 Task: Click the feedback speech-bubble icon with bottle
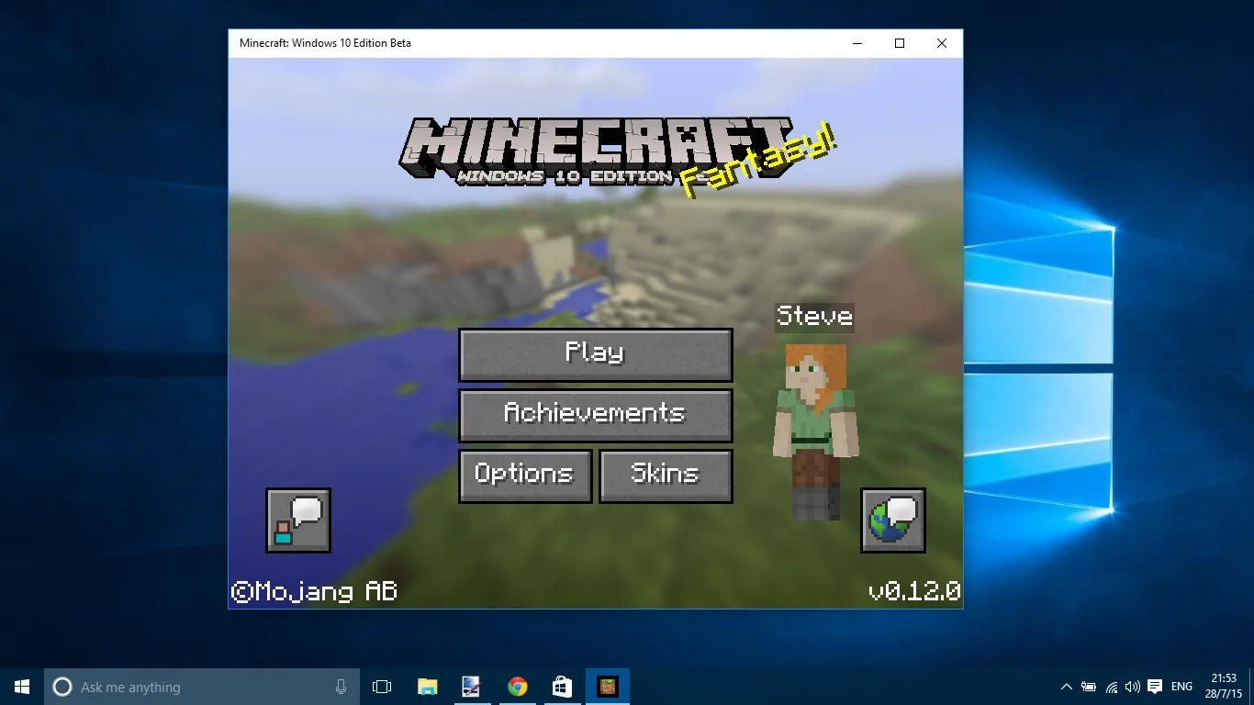tap(298, 520)
